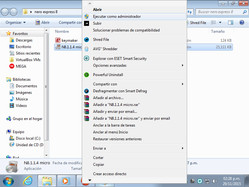Choose Cortar in the context menu

point(134,158)
